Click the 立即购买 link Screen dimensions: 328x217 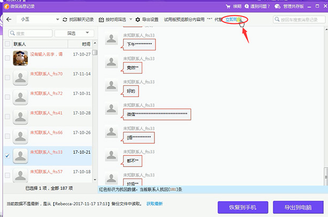(234, 20)
